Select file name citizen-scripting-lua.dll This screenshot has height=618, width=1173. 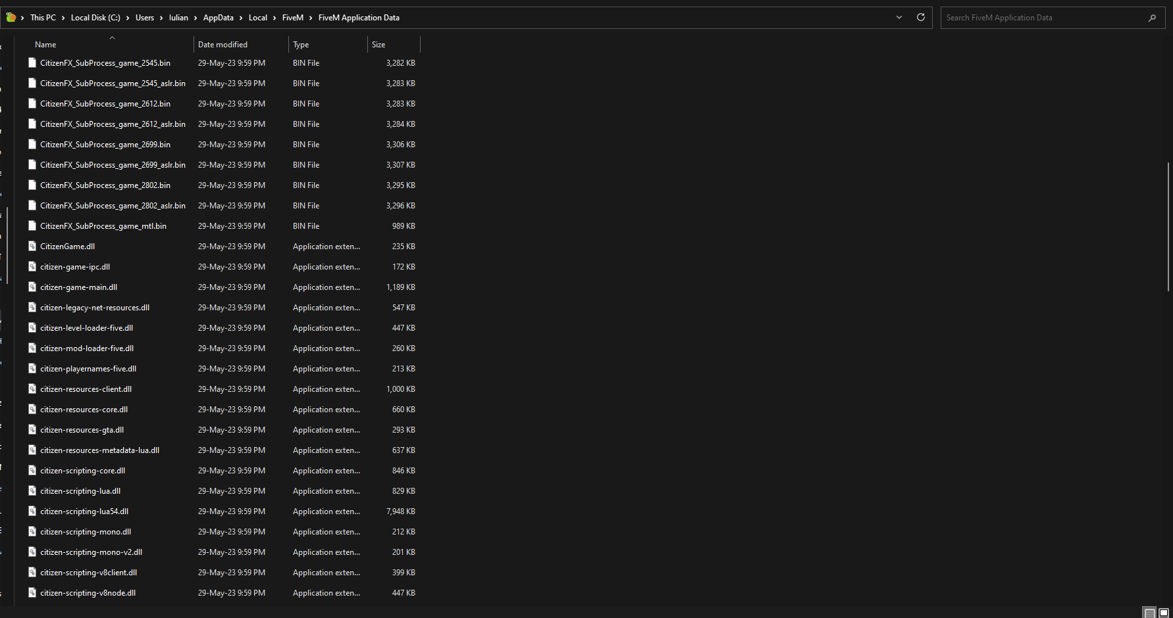[x=80, y=491]
